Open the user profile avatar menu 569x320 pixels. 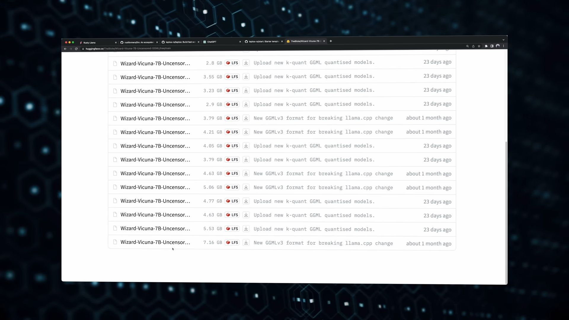tap(498, 46)
